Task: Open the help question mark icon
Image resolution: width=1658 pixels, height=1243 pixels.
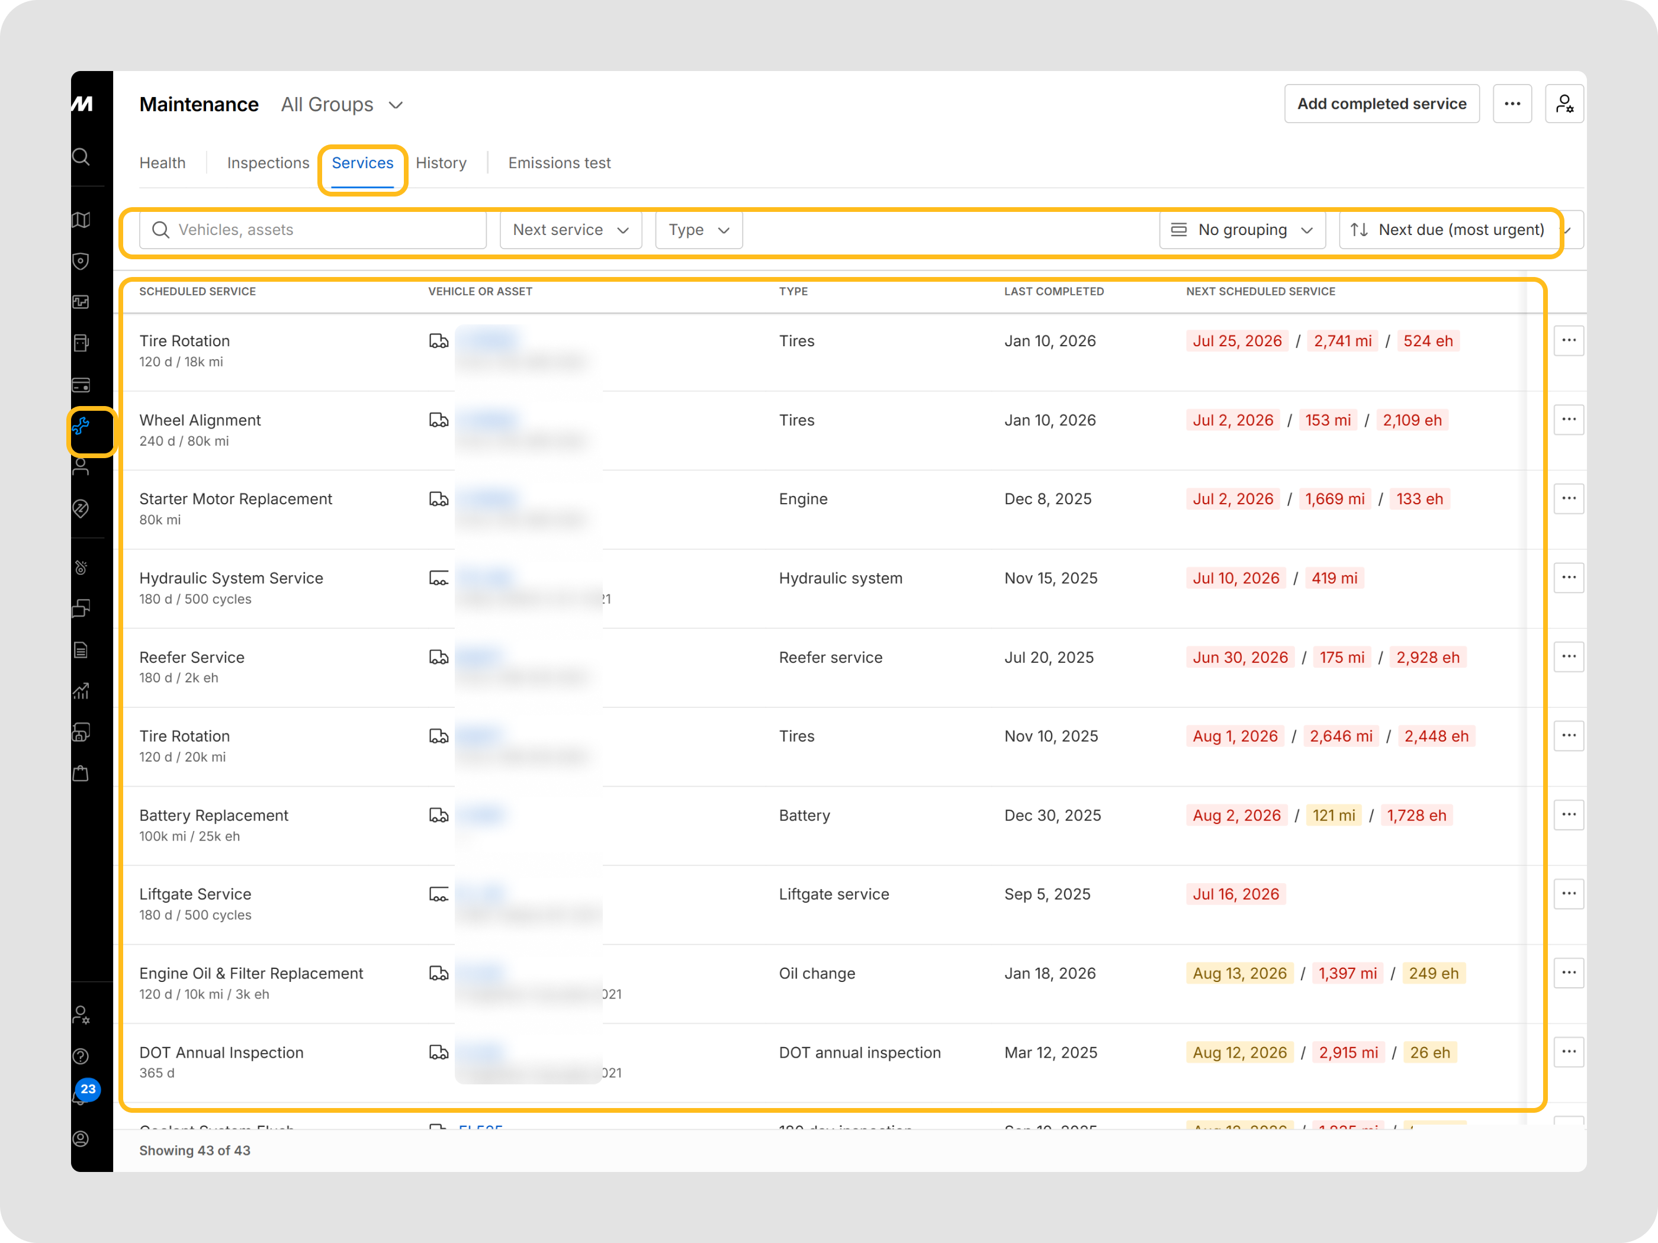Action: click(81, 1057)
